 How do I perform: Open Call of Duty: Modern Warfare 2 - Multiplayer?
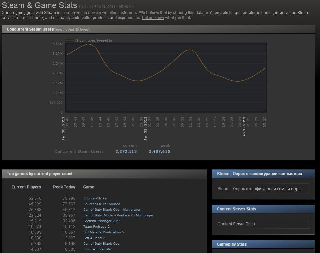(x=118, y=215)
